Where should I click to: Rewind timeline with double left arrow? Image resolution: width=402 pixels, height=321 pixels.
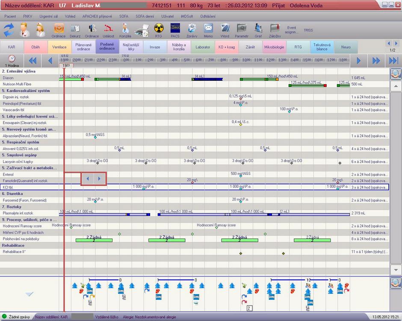(33, 60)
